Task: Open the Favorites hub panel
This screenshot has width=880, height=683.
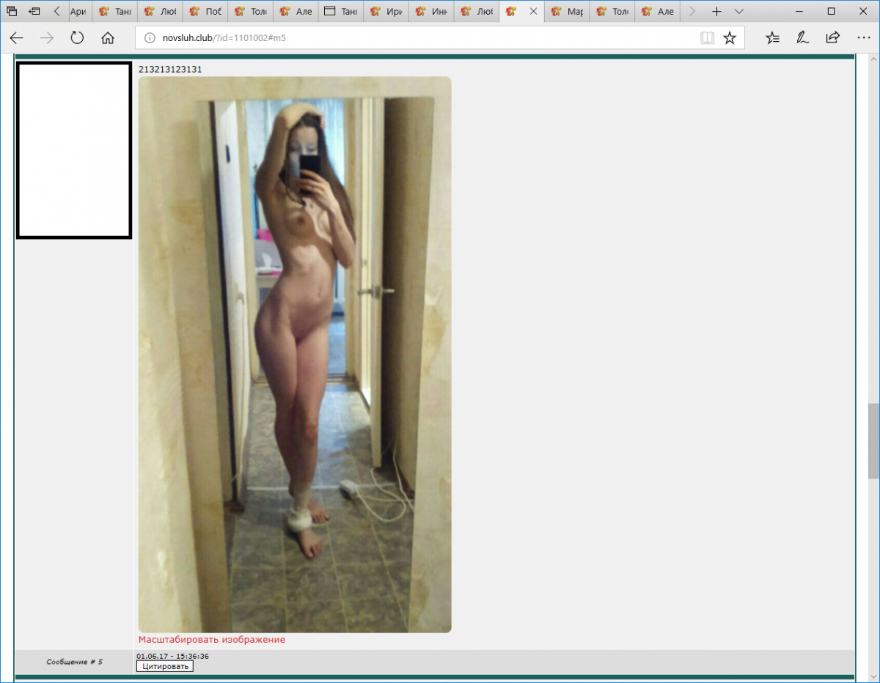Action: click(772, 38)
